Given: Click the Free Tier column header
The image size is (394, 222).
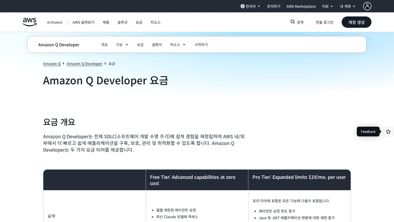Looking at the screenshot, I should pyautogui.click(x=197, y=180).
